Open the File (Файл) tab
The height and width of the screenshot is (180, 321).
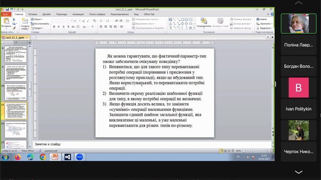point(6,14)
